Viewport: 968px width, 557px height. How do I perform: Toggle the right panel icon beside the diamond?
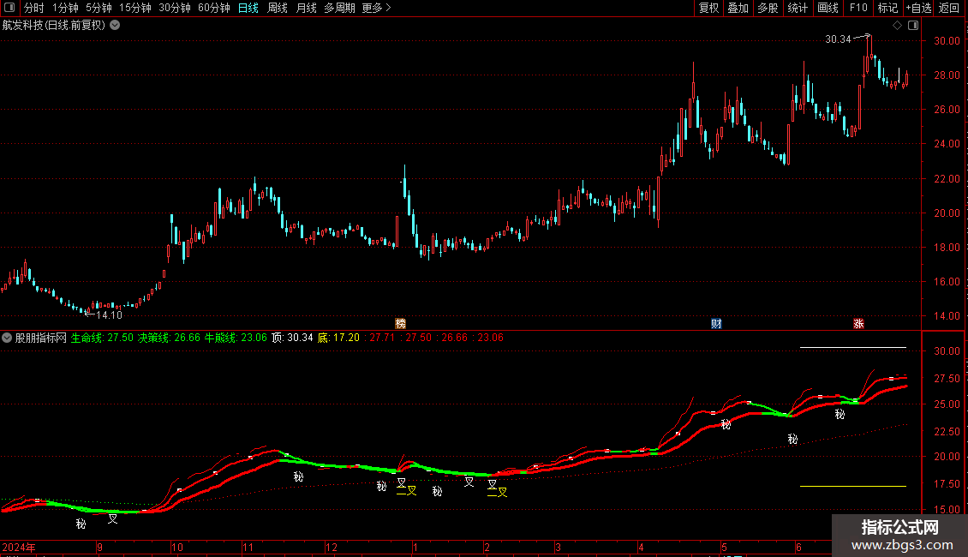(913, 26)
